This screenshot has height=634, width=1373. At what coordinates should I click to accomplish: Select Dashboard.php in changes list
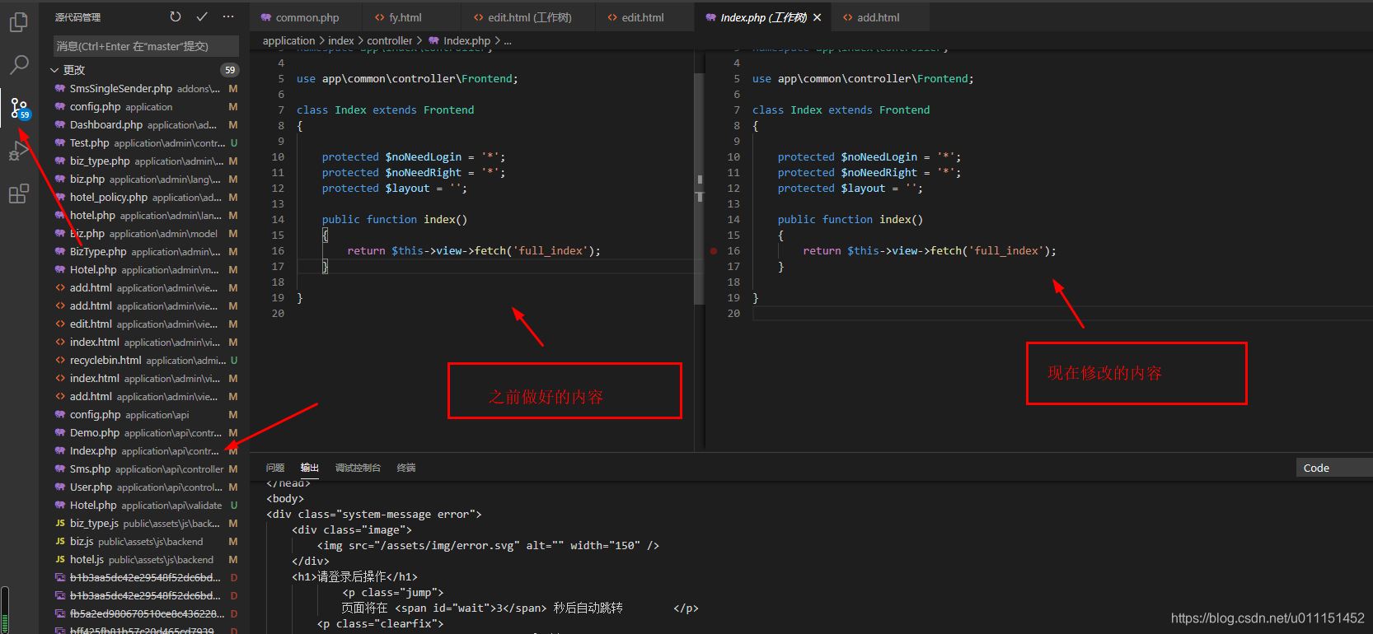[x=144, y=125]
